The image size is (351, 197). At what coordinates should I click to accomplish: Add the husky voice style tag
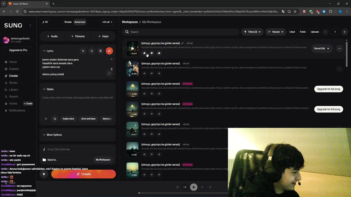(68, 119)
